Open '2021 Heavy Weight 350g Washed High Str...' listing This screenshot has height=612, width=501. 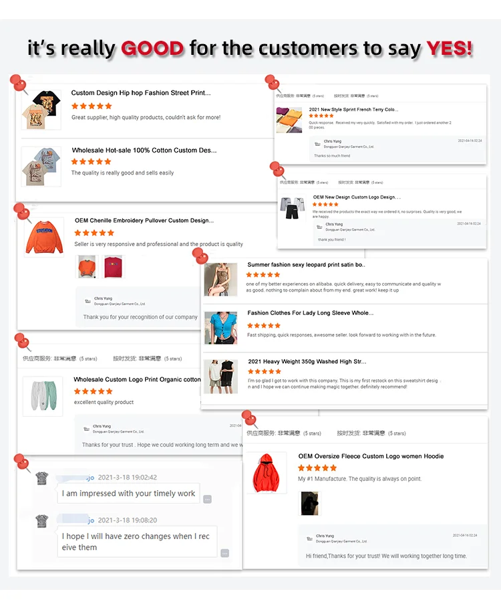click(x=307, y=361)
